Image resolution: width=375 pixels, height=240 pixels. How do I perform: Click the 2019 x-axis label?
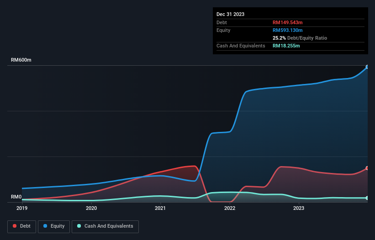click(x=22, y=208)
